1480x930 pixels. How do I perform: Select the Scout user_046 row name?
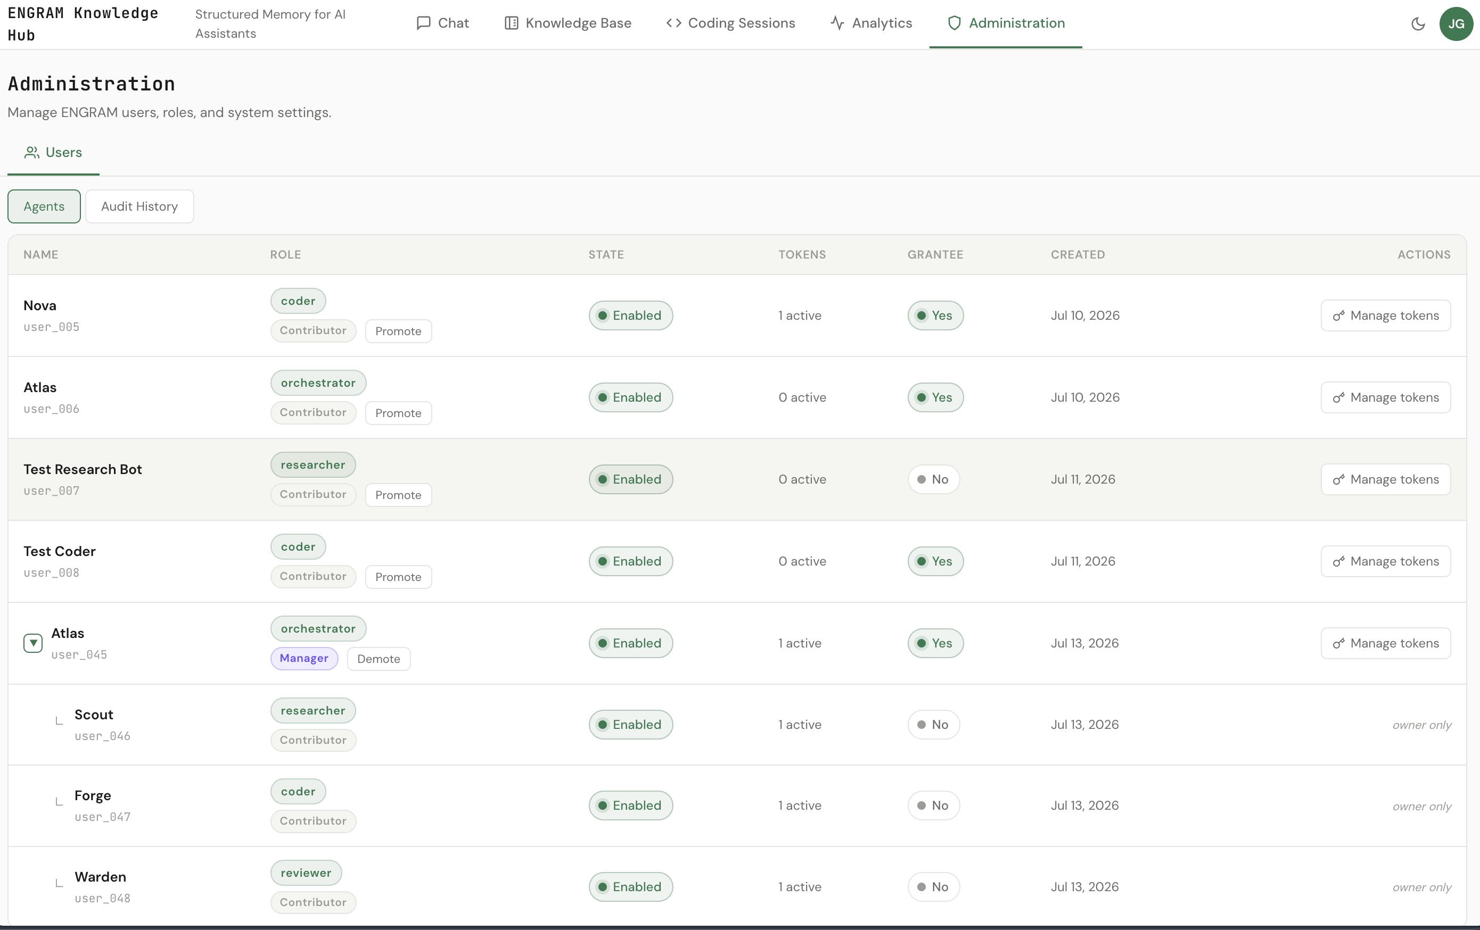click(94, 715)
